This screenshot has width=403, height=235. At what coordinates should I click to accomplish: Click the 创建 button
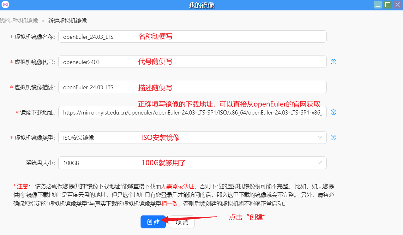point(153,222)
